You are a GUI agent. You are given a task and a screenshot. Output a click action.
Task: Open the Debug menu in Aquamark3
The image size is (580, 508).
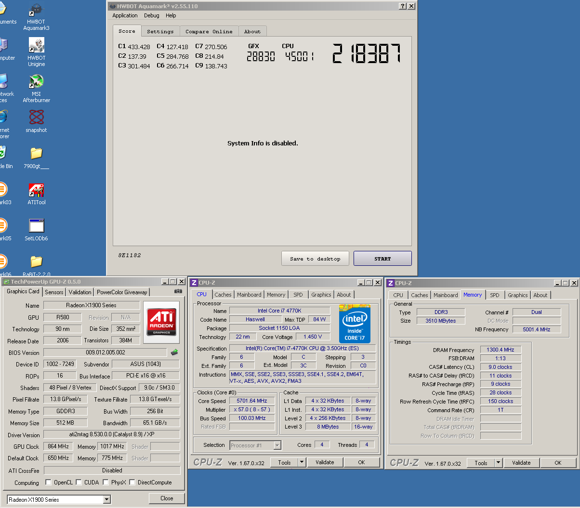151,15
